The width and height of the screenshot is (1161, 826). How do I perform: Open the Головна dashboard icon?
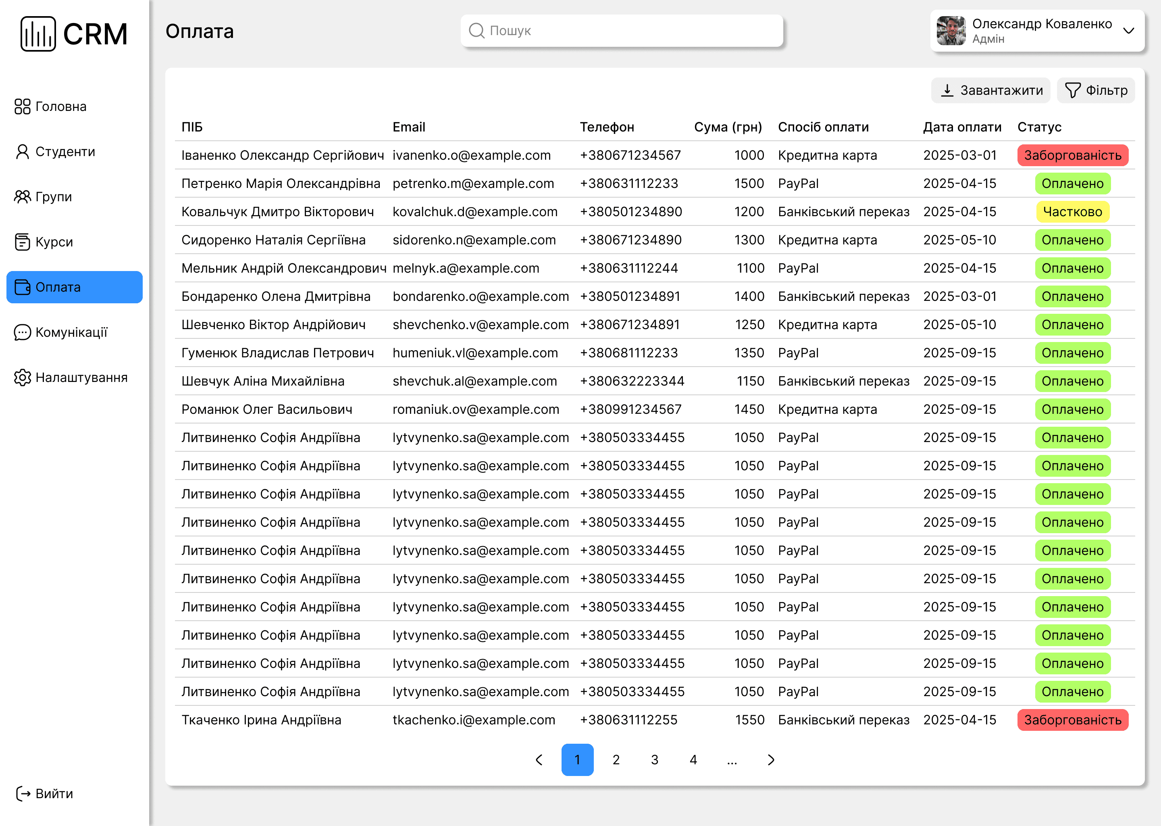(22, 106)
